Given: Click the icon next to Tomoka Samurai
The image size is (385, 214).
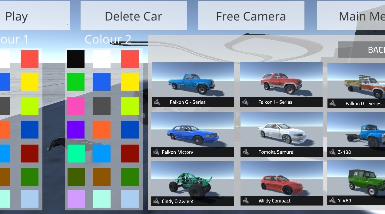Looking at the screenshot, I should (x=246, y=152).
